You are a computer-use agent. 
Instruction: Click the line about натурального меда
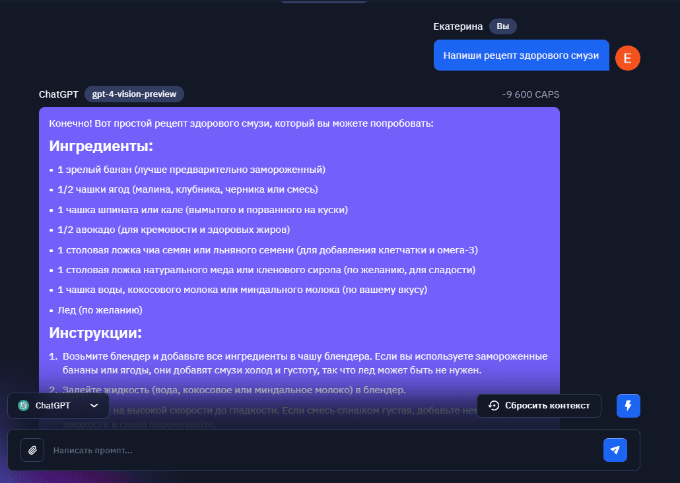pos(267,270)
